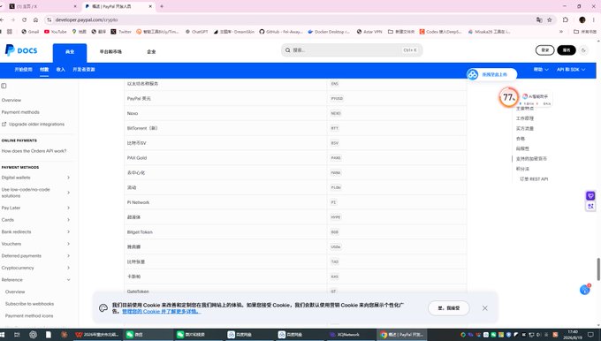Open the browser home page icon
The height and width of the screenshot is (341, 601).
(x=35, y=19)
